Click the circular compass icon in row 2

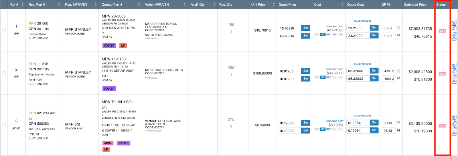point(454,76)
